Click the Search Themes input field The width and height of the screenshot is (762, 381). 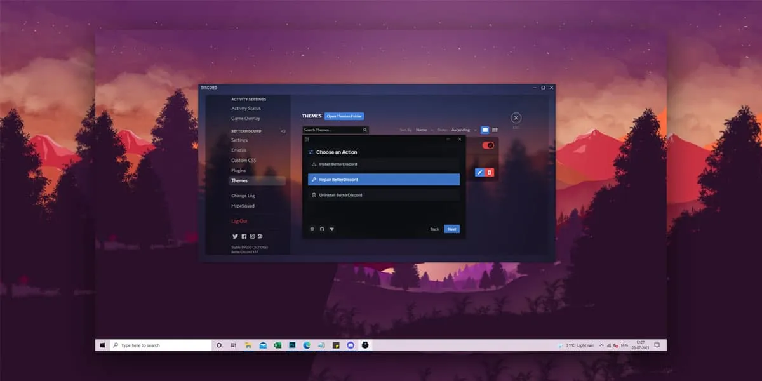point(331,130)
